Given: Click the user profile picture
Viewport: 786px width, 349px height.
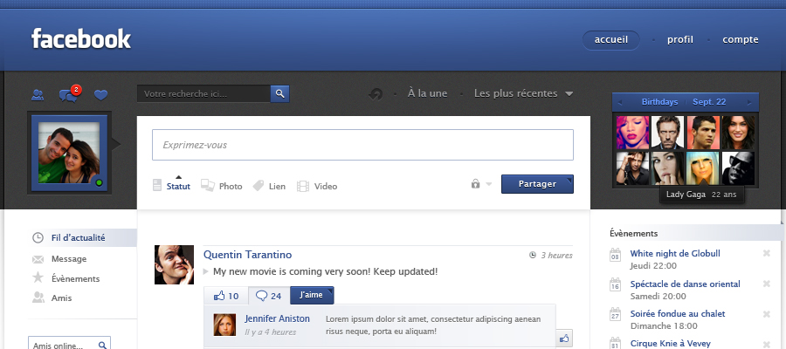Looking at the screenshot, I should pos(69,153).
